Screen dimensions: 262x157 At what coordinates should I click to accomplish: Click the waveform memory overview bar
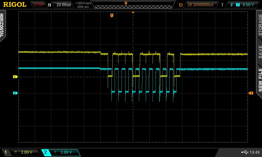coord(133,7)
